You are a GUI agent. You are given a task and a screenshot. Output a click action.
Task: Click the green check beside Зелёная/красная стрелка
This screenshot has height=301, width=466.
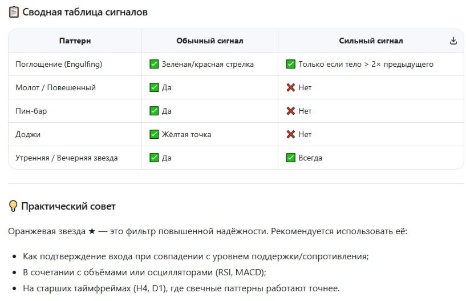(x=154, y=65)
